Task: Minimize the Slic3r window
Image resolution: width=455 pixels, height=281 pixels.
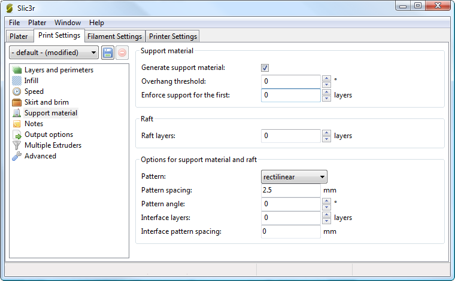Action: 403,6
